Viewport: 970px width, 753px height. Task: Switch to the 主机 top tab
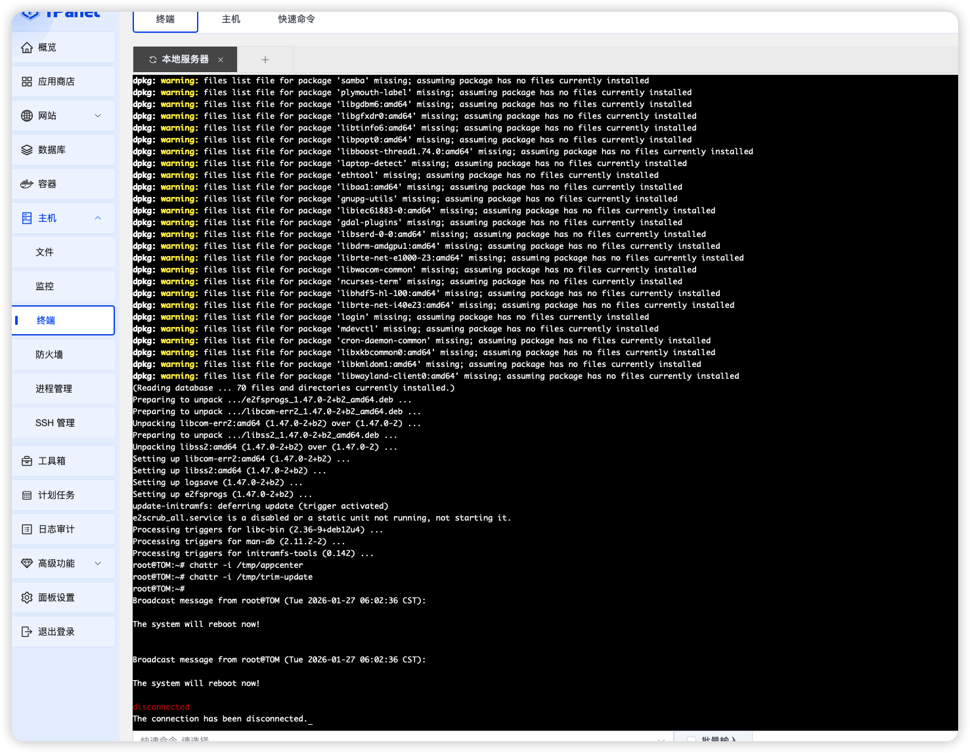coord(231,20)
